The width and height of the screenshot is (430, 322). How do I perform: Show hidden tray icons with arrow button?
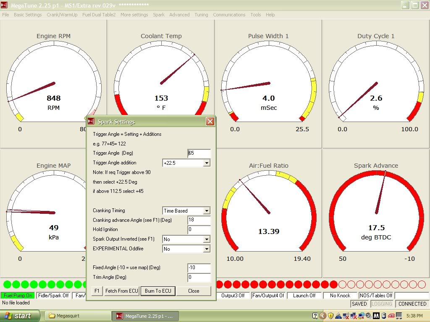[x=323, y=316]
